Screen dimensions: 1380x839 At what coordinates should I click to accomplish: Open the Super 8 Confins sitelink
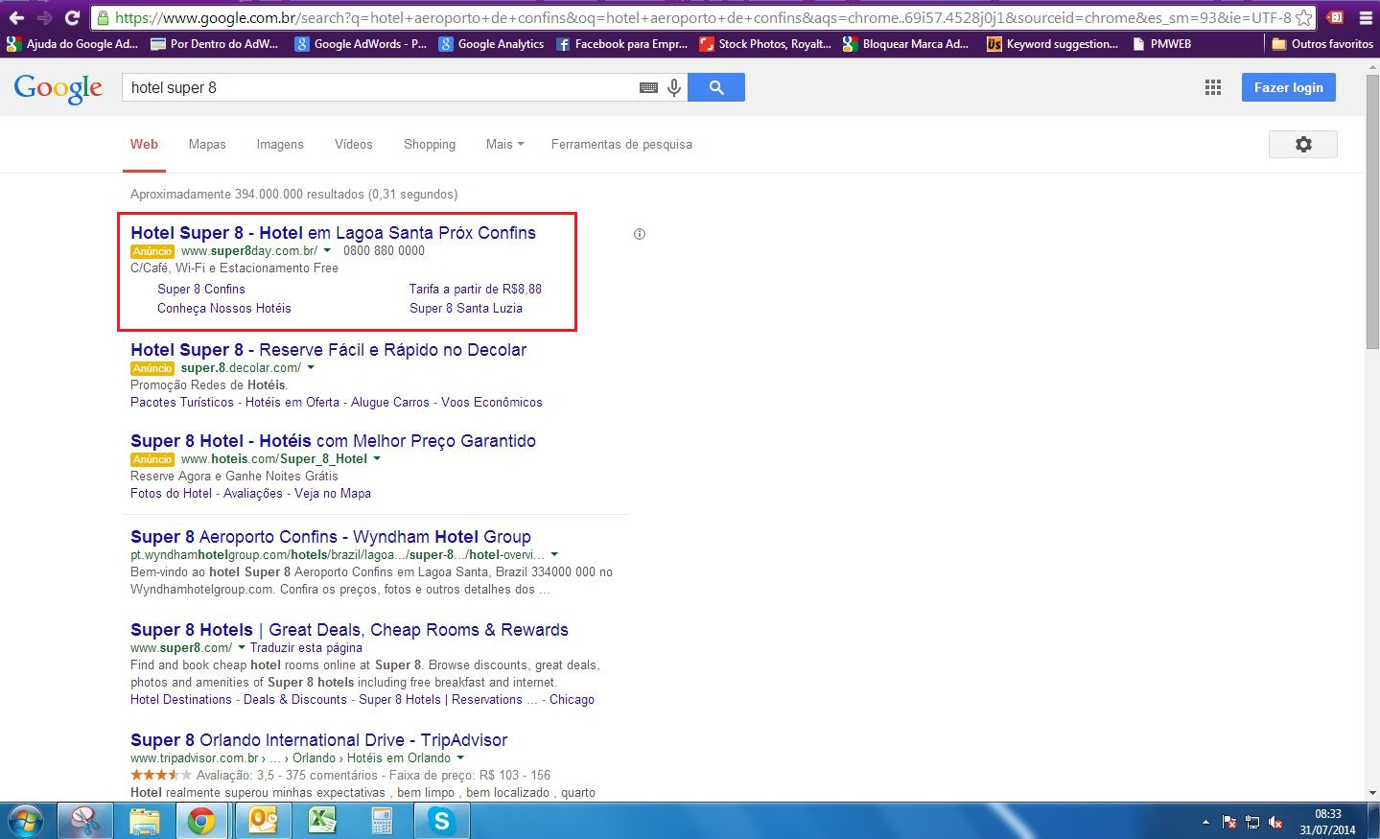click(201, 289)
